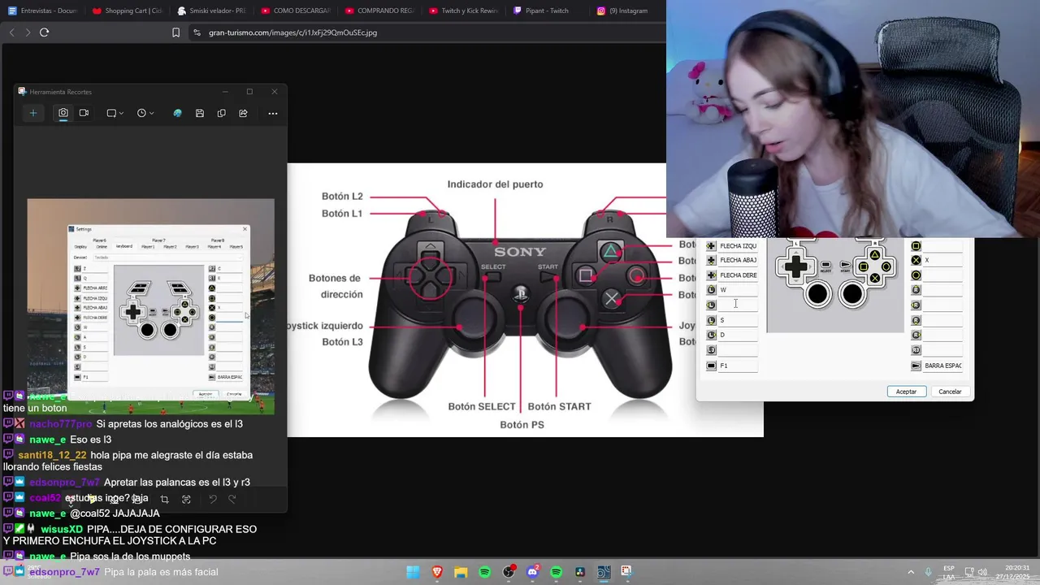Screen dimensions: 1040x585
Task: Switch to the Entrevistas document tab
Action: [x=42, y=11]
